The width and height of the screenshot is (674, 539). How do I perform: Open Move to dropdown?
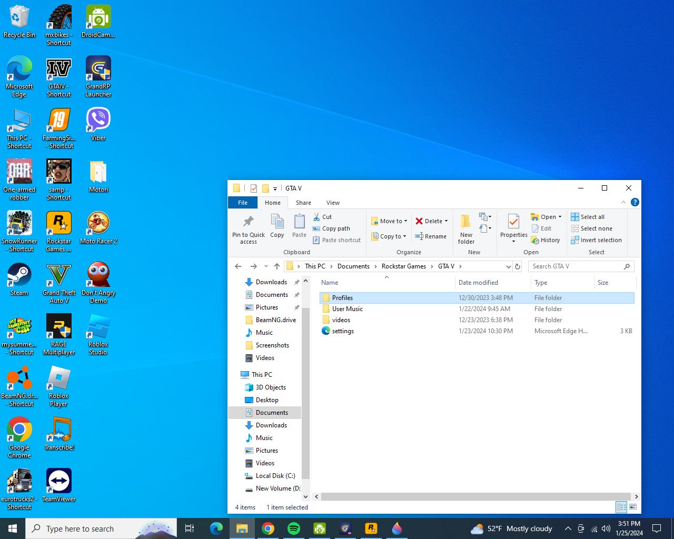389,221
